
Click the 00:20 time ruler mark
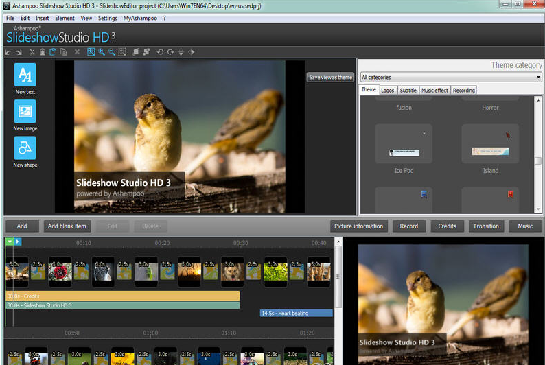point(162,243)
